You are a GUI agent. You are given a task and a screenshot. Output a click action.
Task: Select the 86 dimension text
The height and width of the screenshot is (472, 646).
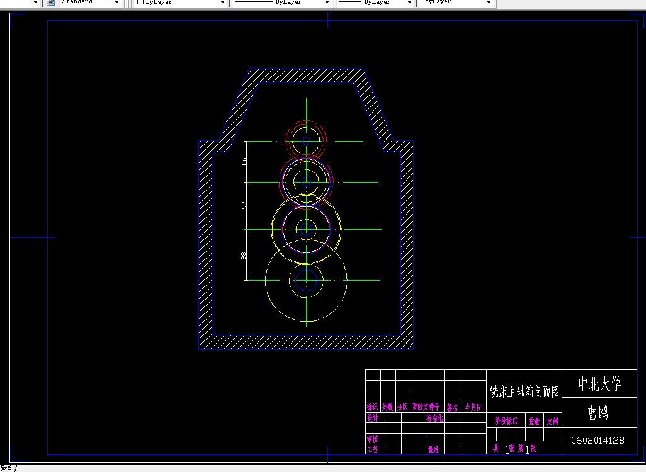click(x=244, y=162)
